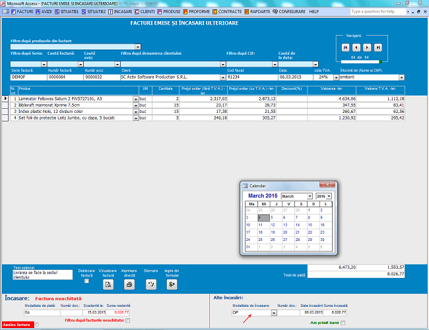This screenshot has width=429, height=330.
Task: Click the Text opțional input field
Action: (39, 275)
